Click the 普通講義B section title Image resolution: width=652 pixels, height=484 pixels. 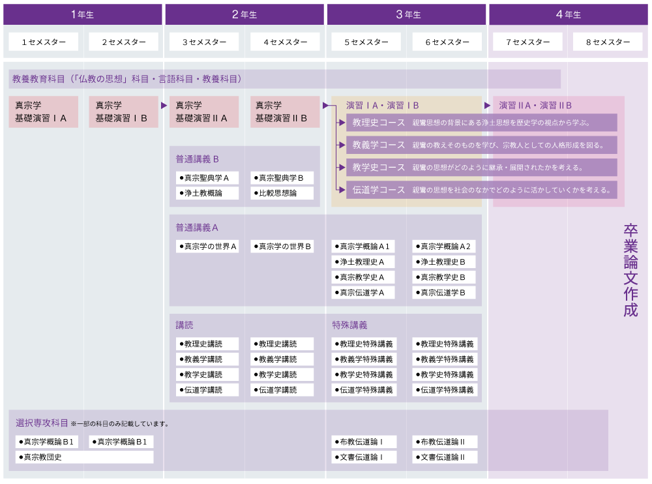pyautogui.click(x=197, y=159)
